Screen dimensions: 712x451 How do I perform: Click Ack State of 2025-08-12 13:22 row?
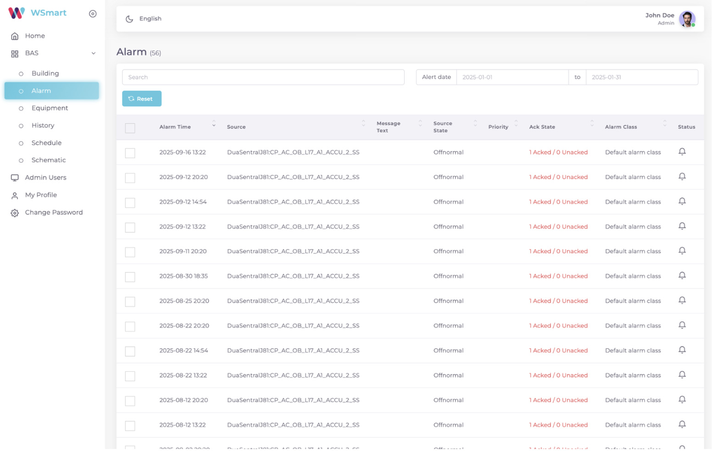(x=558, y=425)
